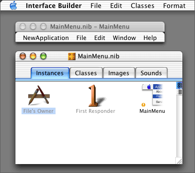The width and height of the screenshot is (195, 173).
Task: Open the Classes menu in the menu bar
Action: (x=142, y=6)
